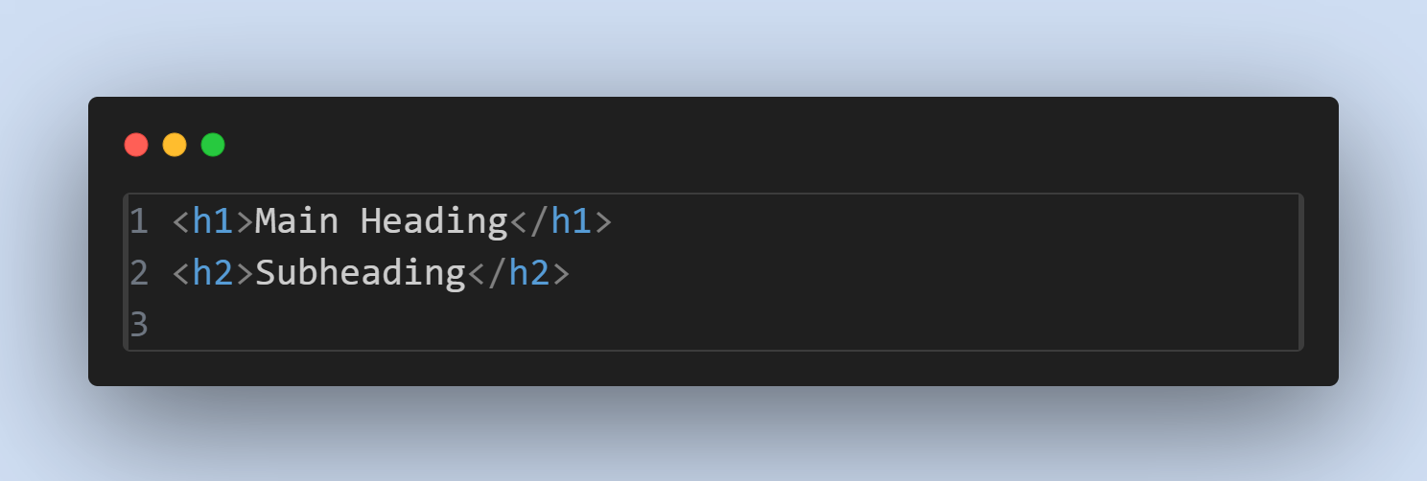Click the opening angle bracket on line 2
This screenshot has width=1427, height=481.
181,275
